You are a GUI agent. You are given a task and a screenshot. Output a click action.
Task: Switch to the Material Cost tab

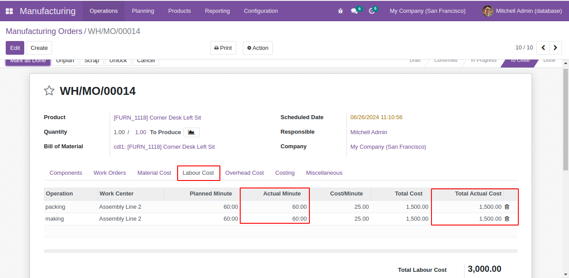click(154, 173)
